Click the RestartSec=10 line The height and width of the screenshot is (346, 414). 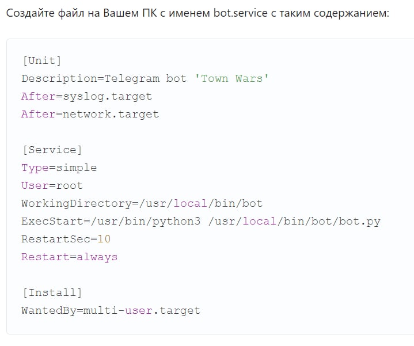tap(66, 239)
